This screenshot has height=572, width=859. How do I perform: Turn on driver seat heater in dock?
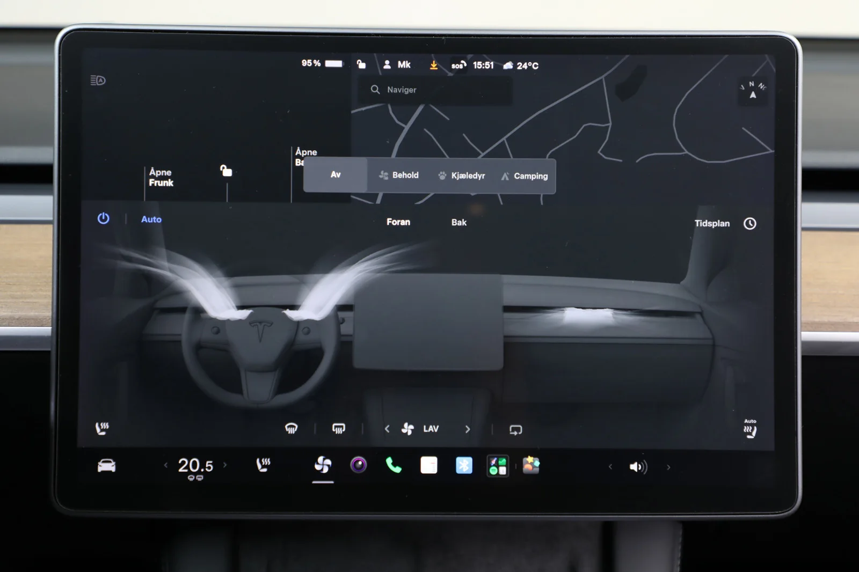263,465
